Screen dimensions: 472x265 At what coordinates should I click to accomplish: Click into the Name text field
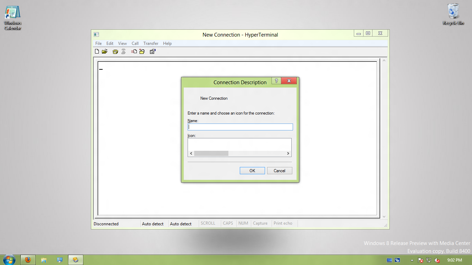[240, 127]
